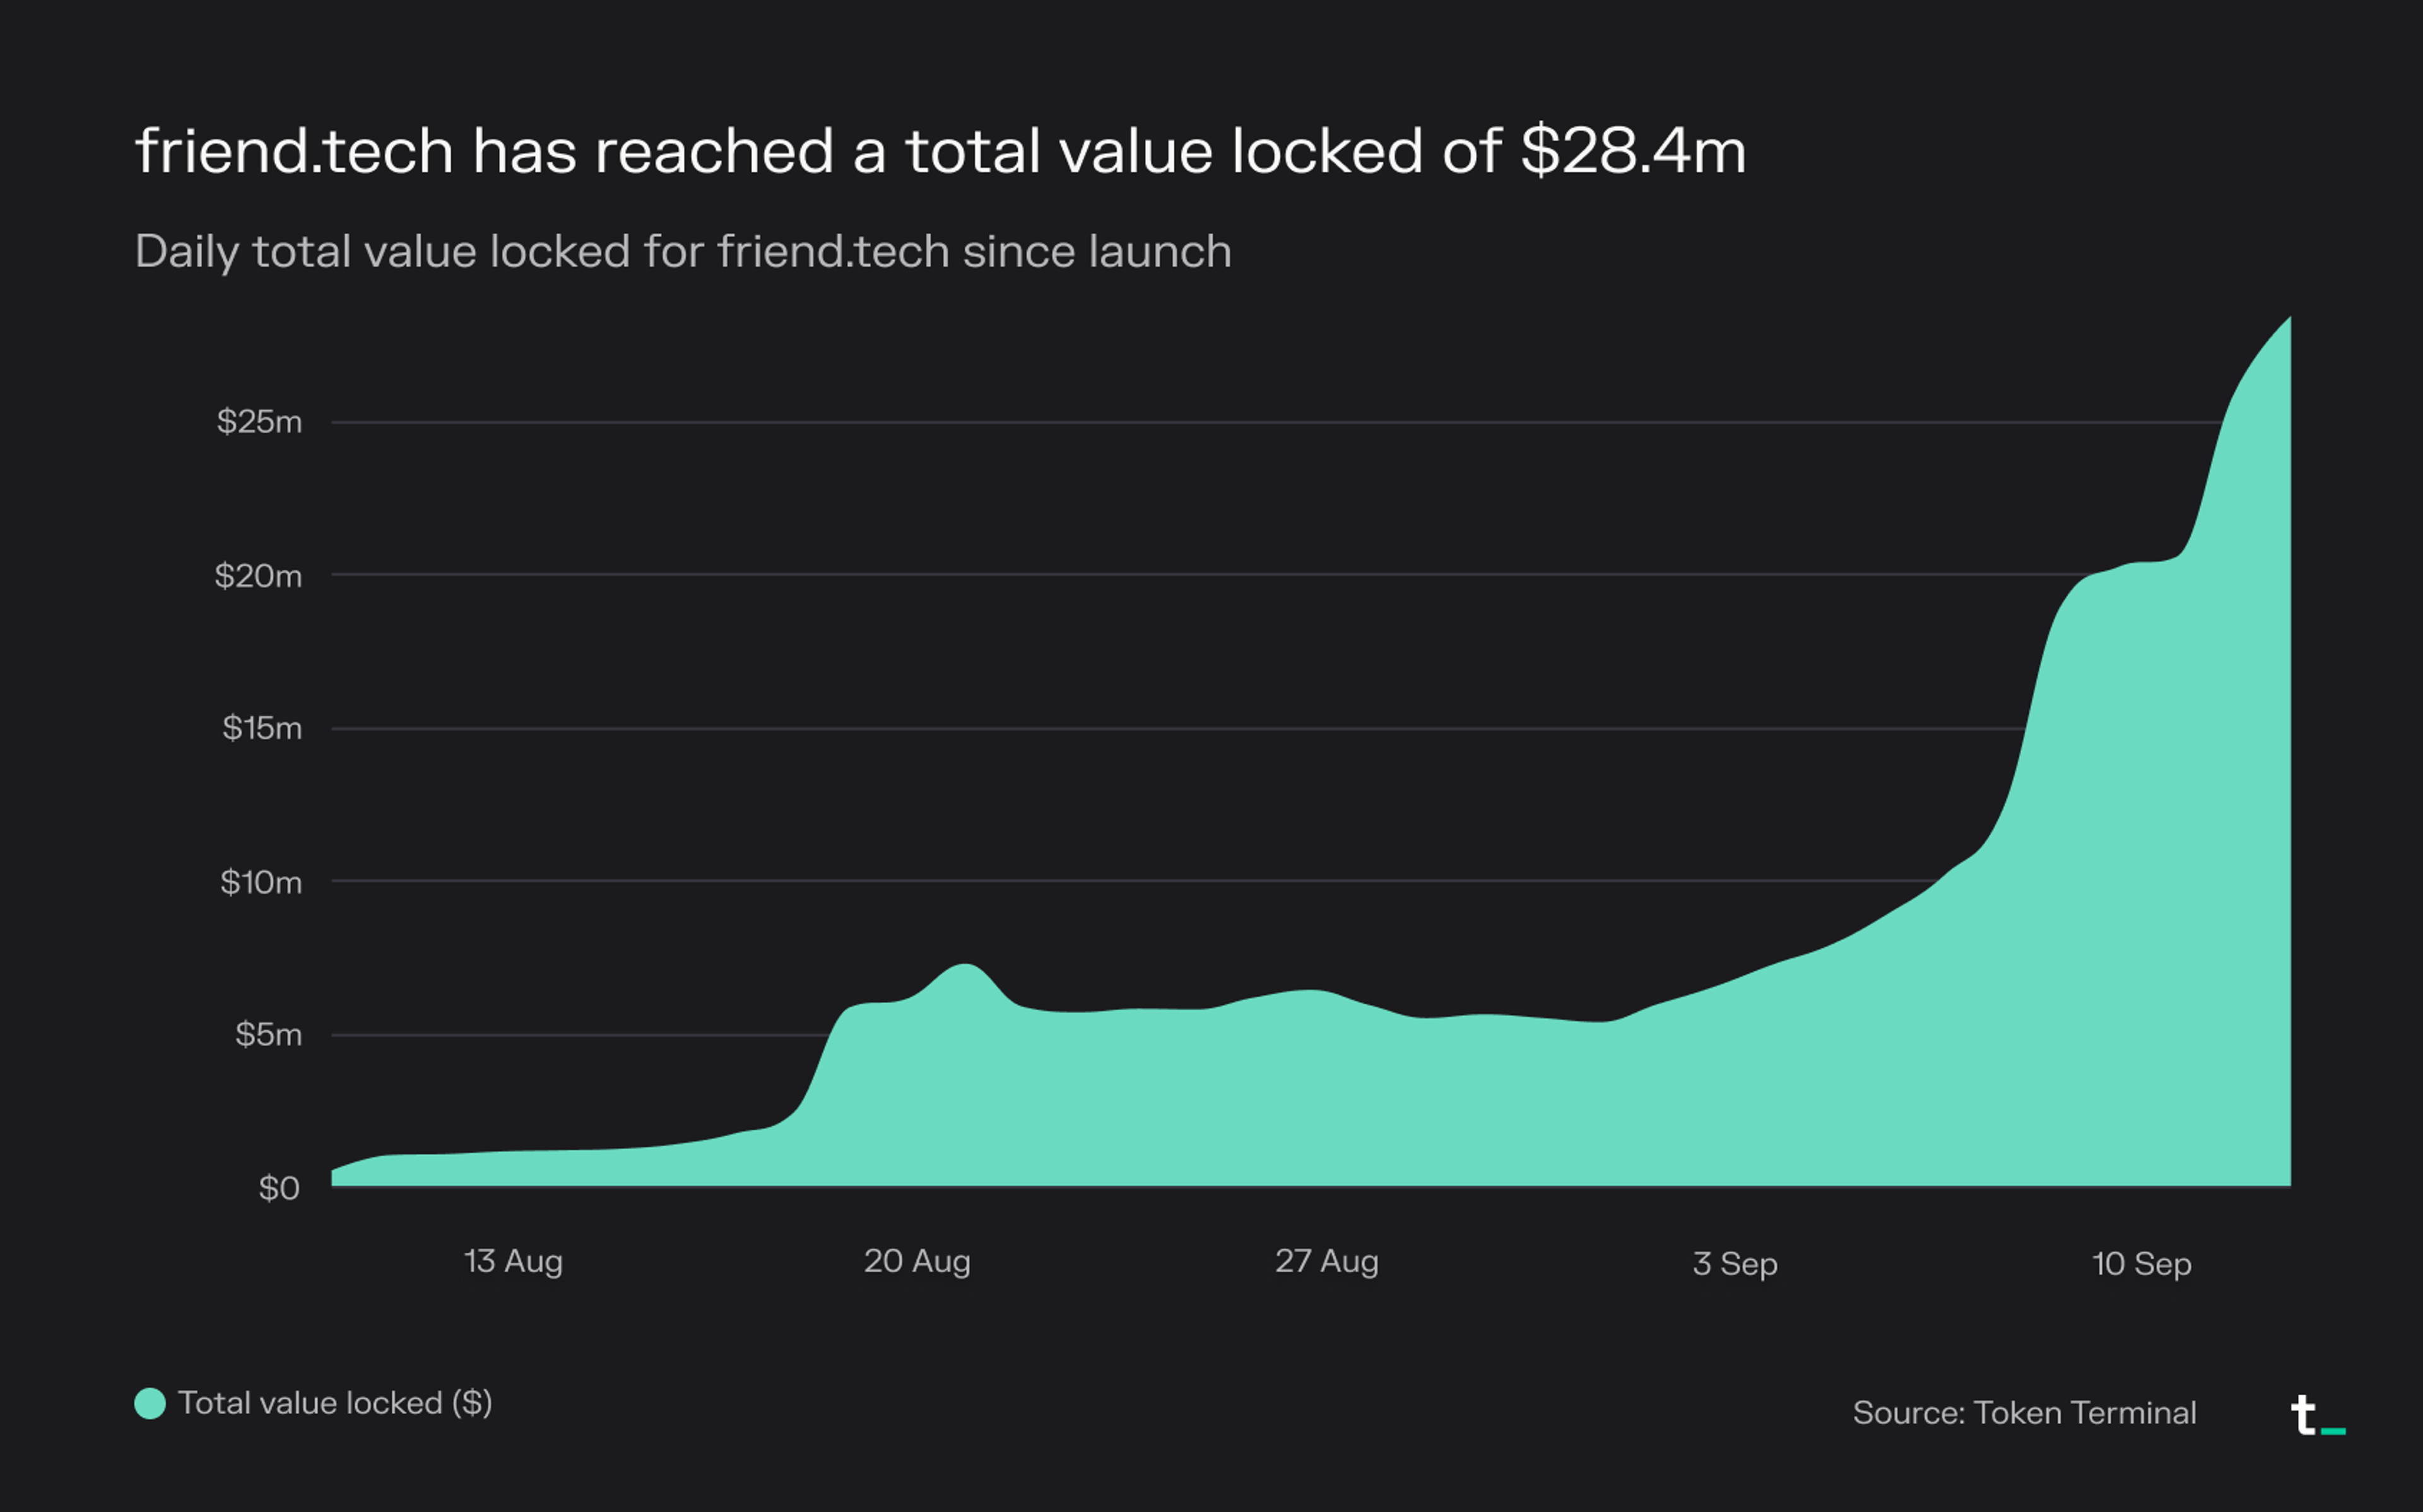Screen dimensions: 2423x1512
Task: Click the Total value locked ($) legend label
Action: tap(334, 1403)
